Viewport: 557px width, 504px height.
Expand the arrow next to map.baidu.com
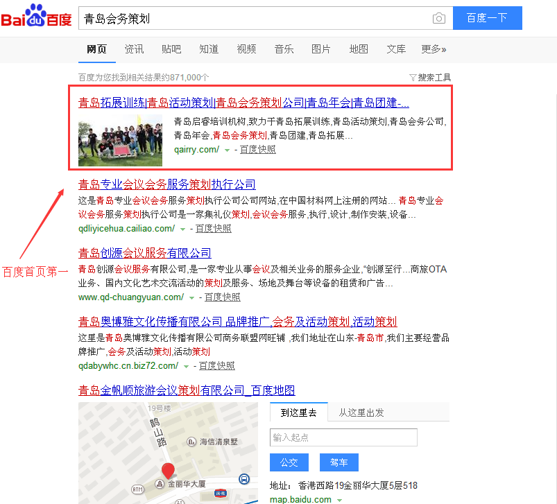[339, 498]
